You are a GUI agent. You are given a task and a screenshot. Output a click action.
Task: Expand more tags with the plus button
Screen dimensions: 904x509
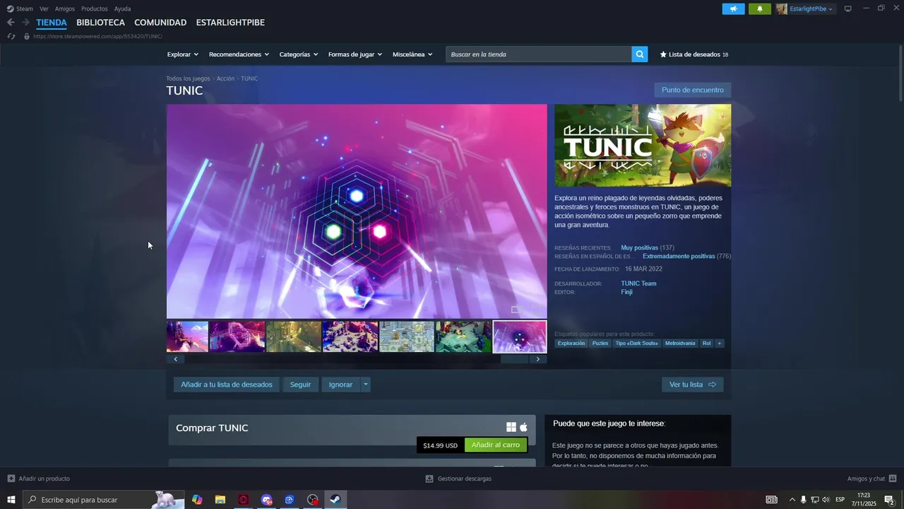[720, 344]
